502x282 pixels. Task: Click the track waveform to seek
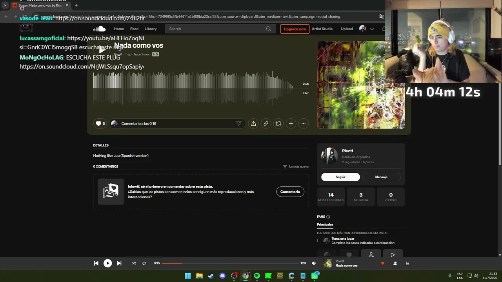pyautogui.click(x=193, y=88)
